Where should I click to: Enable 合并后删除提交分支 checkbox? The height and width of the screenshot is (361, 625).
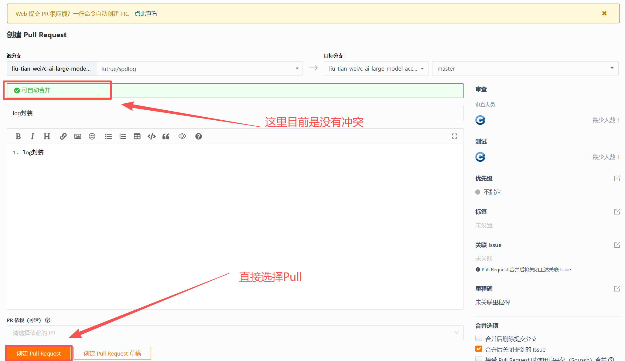[479, 338]
